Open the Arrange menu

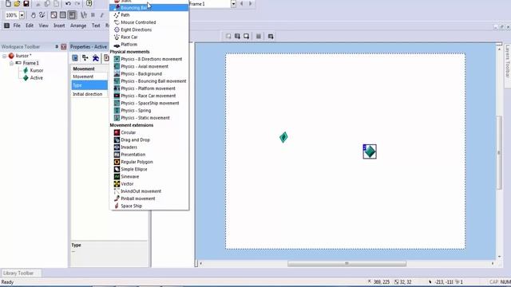pyautogui.click(x=78, y=26)
